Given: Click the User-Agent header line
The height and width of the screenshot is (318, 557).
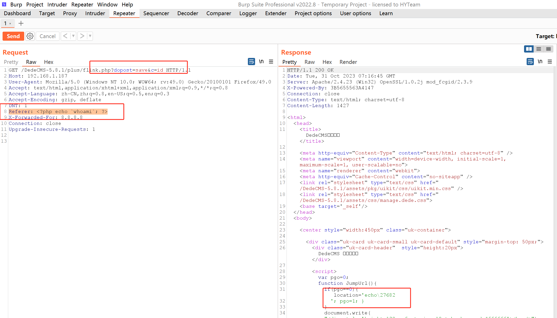Looking at the screenshot, I should click(140, 82).
